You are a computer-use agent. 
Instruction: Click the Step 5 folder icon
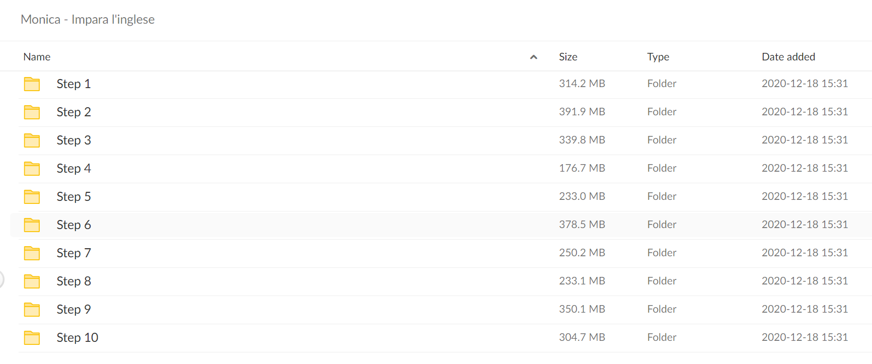[x=32, y=197]
